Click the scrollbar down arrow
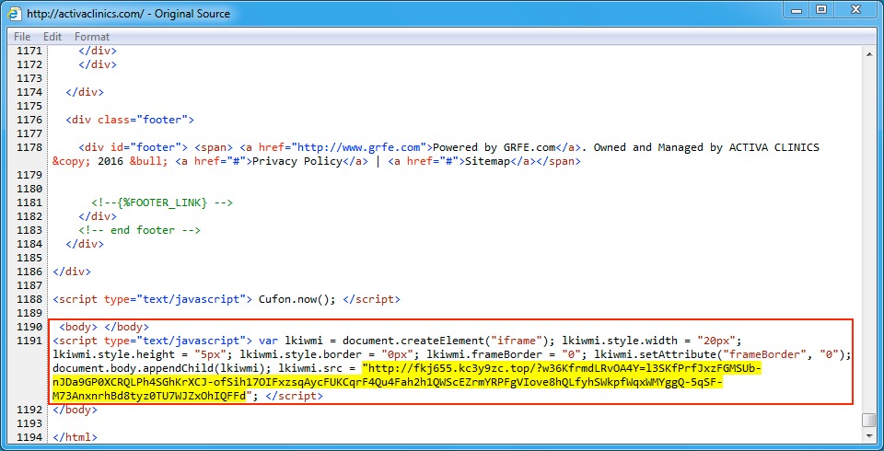This screenshot has width=884, height=451. pos(868,435)
